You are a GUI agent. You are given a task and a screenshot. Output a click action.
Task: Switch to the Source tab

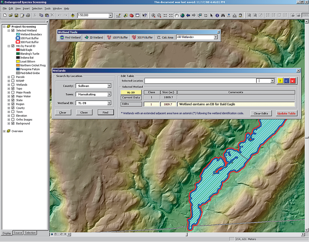click(x=18, y=233)
